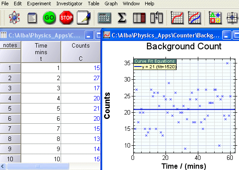Click the blue horizontal fit line on graph
The image size is (239, 170).
coord(184,109)
